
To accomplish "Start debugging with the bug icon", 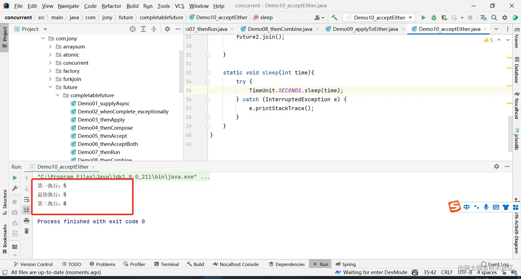I will click(x=434, y=18).
